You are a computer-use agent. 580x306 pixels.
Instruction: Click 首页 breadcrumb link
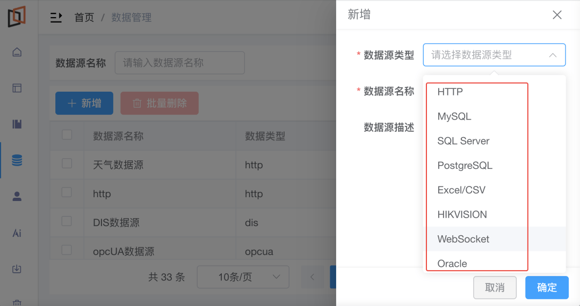[84, 17]
